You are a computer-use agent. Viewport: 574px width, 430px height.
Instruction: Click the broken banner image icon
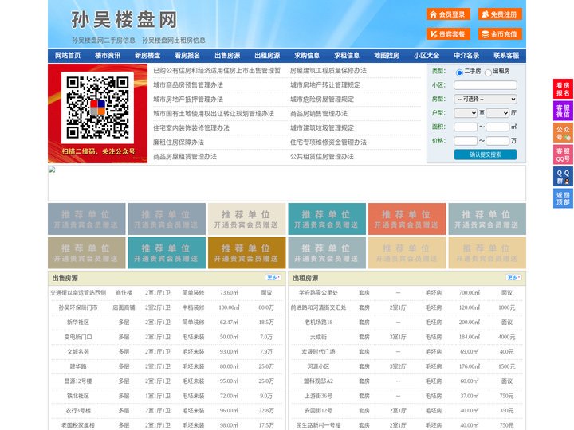(52, 170)
